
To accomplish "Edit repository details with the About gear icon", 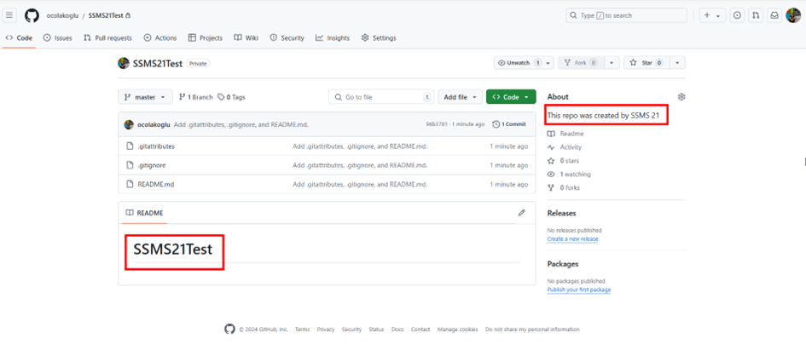I will [681, 97].
